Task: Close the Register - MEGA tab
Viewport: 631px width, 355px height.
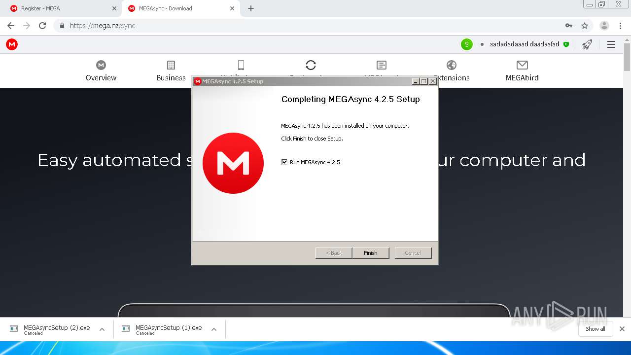Action: (x=114, y=8)
